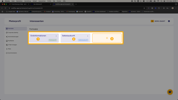
Task: Open a new browser tab
Action: point(76,4)
